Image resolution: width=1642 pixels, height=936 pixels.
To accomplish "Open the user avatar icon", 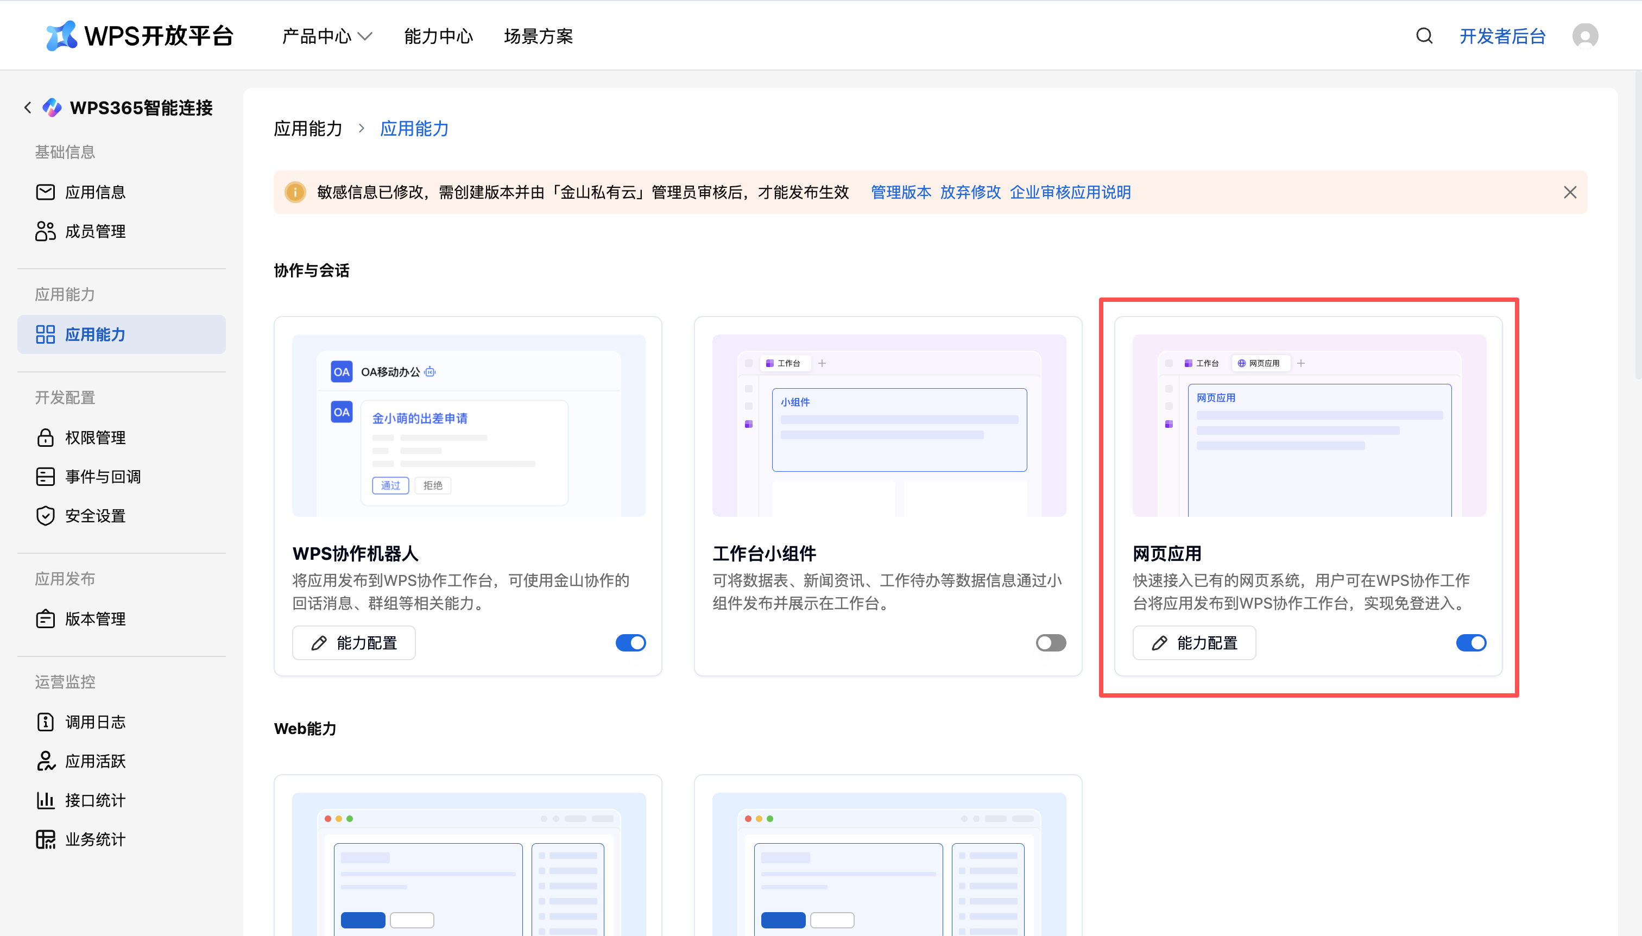I will coord(1585,35).
